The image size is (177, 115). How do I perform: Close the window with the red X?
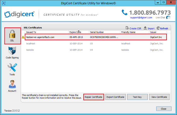tap(171, 2)
